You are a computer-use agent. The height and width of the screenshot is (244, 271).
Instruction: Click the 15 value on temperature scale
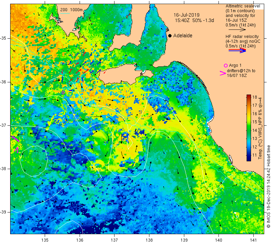255,122
